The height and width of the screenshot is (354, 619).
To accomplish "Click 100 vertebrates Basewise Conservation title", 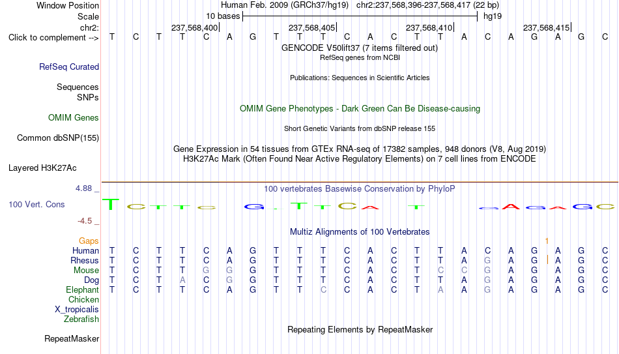I will point(360,189).
